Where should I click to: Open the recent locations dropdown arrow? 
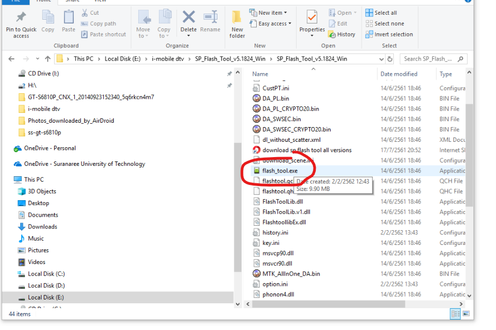[x=38, y=59]
